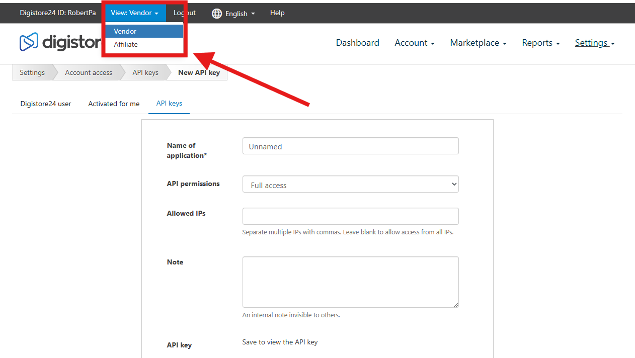This screenshot has height=358, width=635.
Task: Focus the Allowed IPs field
Action: pyautogui.click(x=351, y=216)
